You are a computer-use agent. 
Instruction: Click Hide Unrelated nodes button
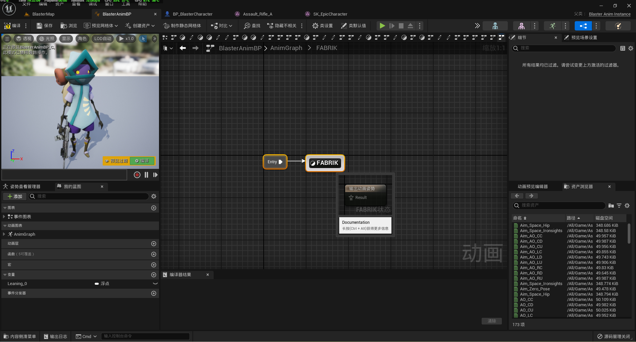tap(282, 26)
